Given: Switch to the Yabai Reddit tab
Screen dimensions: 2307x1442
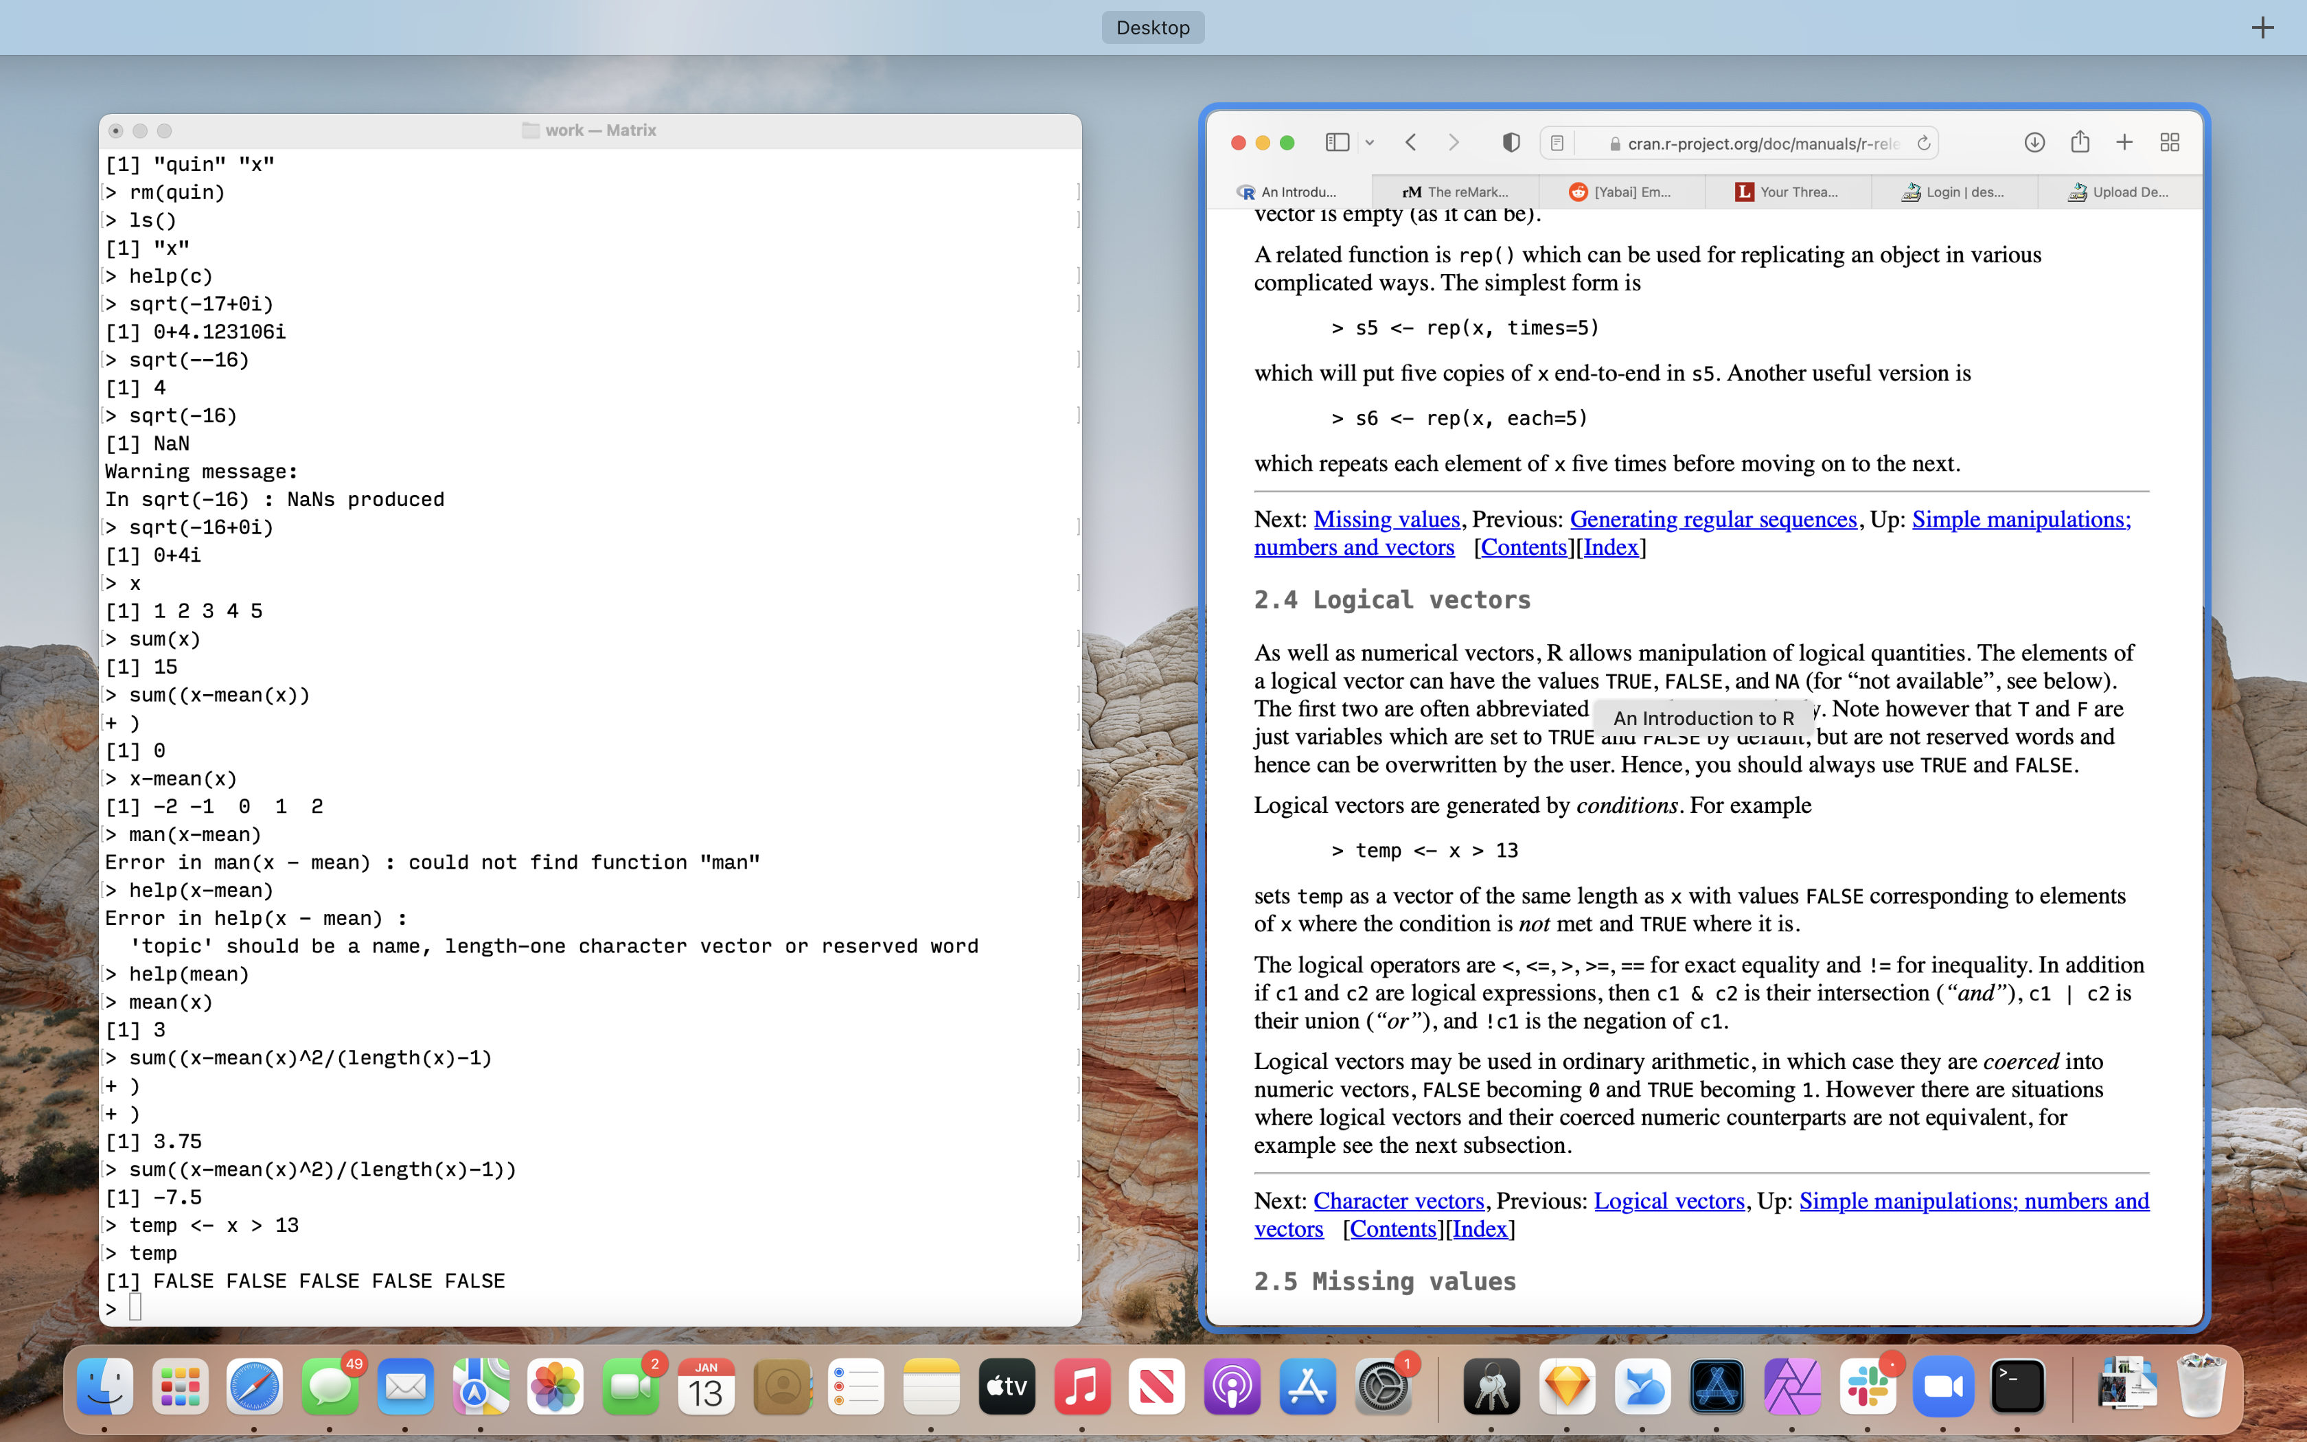Looking at the screenshot, I should (1620, 192).
